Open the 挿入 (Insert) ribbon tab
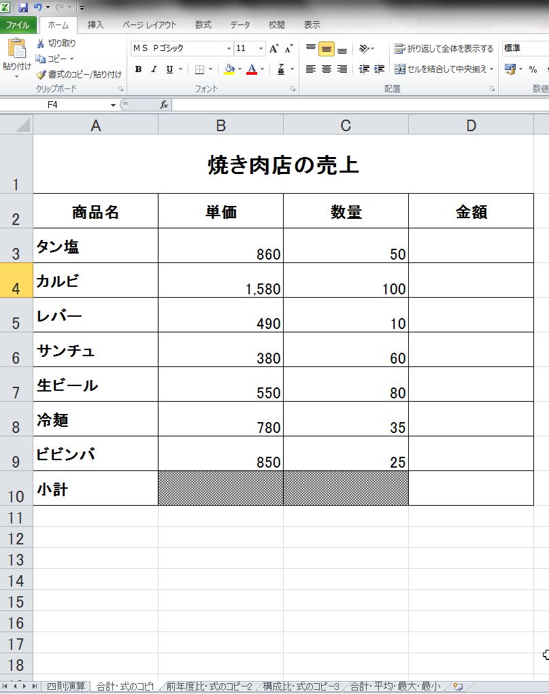This screenshot has width=549, height=694. point(96,24)
